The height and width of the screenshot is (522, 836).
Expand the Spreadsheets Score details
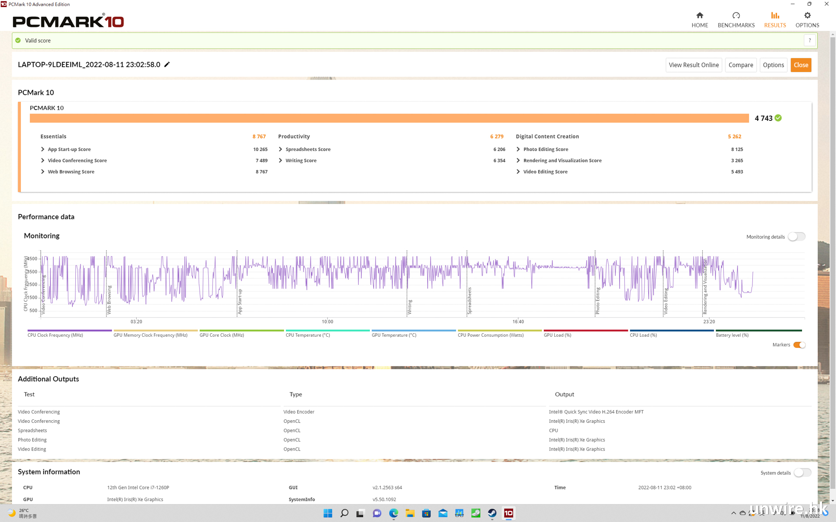(x=280, y=149)
